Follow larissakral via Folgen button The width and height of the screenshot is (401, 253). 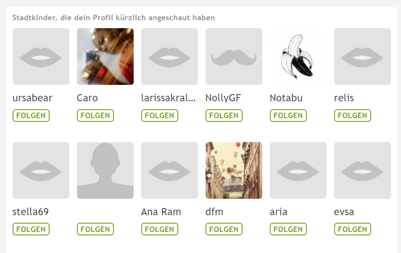[160, 116]
